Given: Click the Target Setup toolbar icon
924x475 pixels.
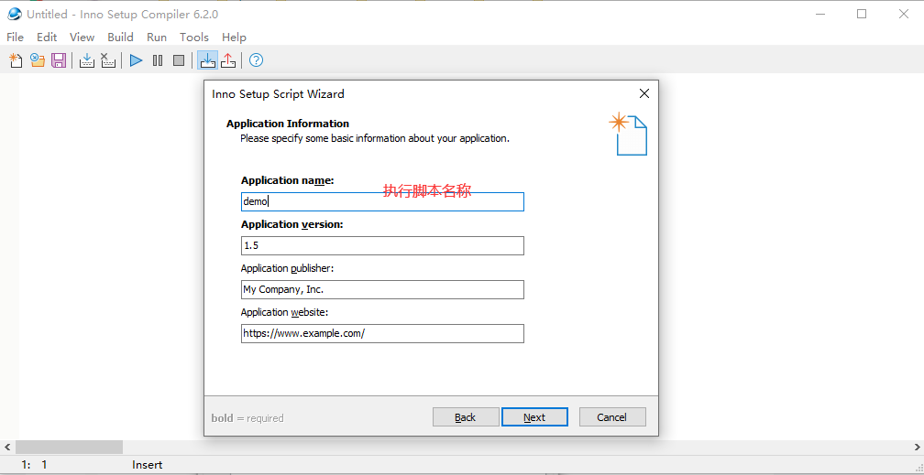Looking at the screenshot, I should point(207,60).
